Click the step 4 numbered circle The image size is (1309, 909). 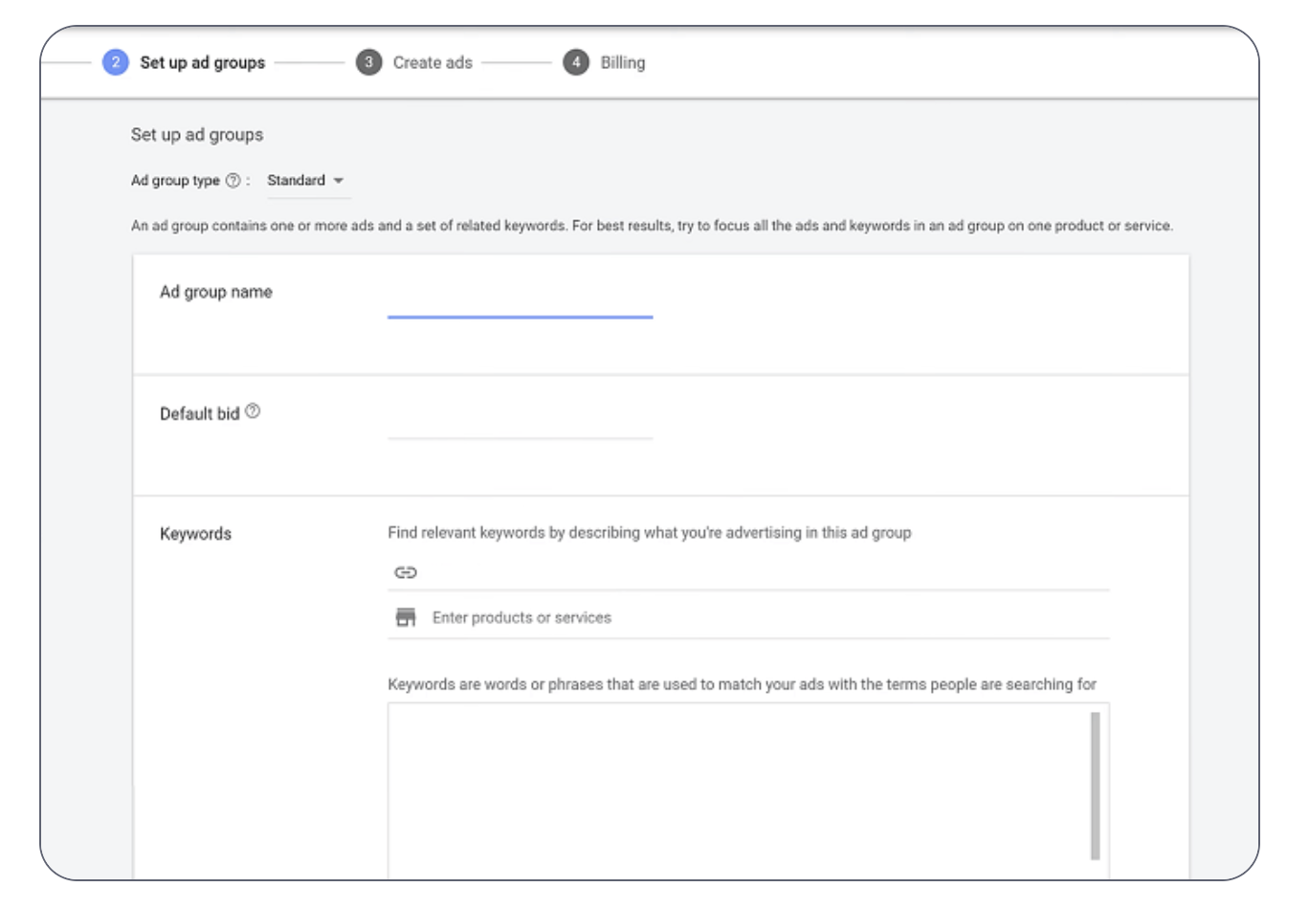[x=575, y=62]
